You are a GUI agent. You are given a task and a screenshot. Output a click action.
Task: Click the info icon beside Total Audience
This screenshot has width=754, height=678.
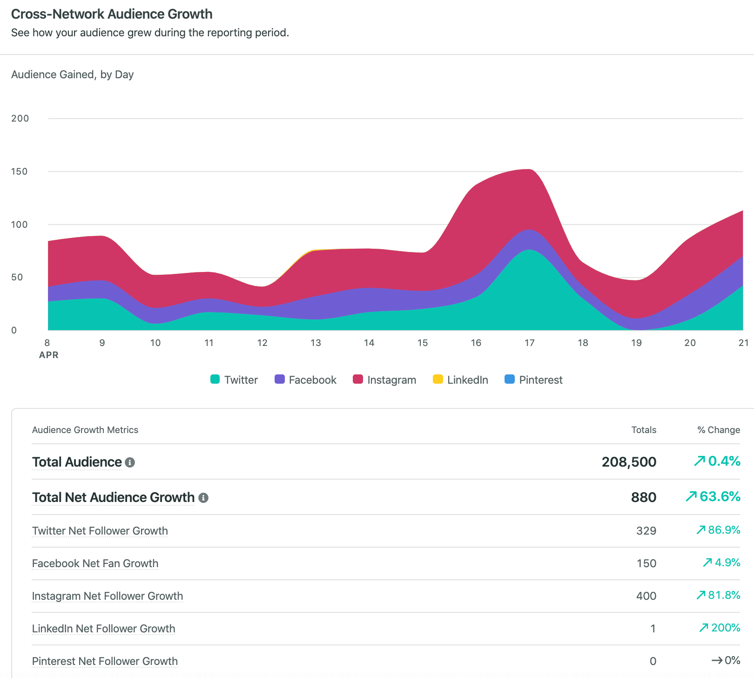131,462
